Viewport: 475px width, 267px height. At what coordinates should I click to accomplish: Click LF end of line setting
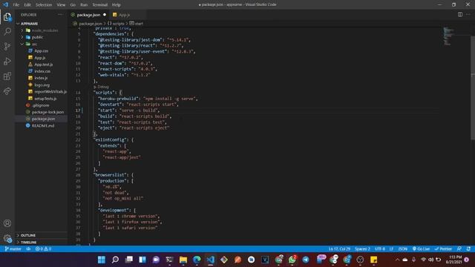click(x=391, y=249)
